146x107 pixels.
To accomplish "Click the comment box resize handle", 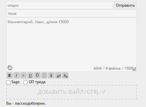I will (x=134, y=69).
